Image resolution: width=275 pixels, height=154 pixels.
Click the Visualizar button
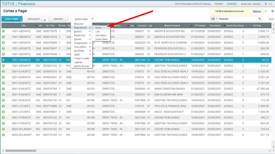click(x=58, y=19)
